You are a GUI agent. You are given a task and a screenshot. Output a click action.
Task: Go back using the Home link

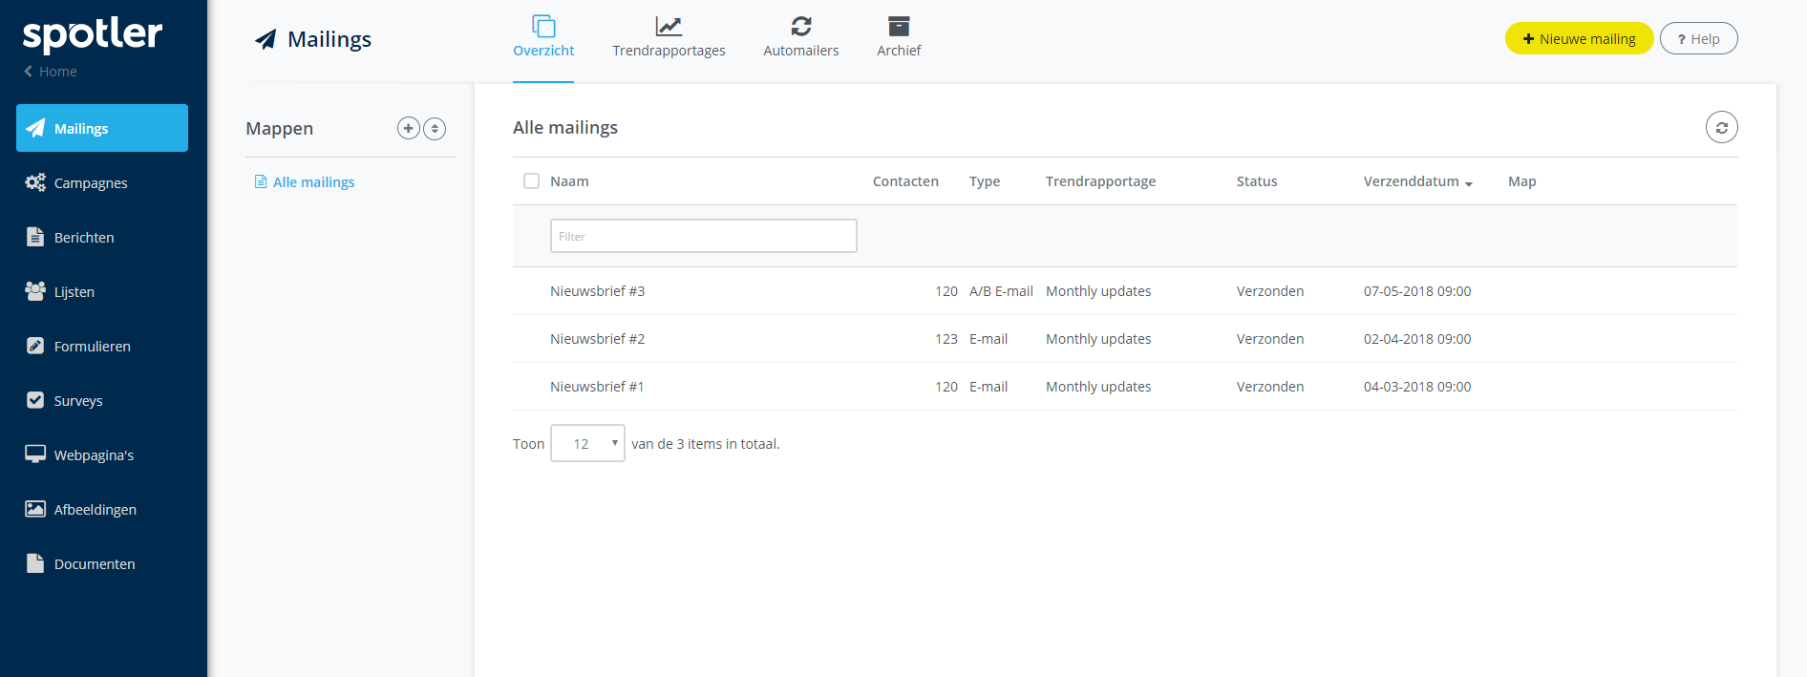click(x=52, y=72)
